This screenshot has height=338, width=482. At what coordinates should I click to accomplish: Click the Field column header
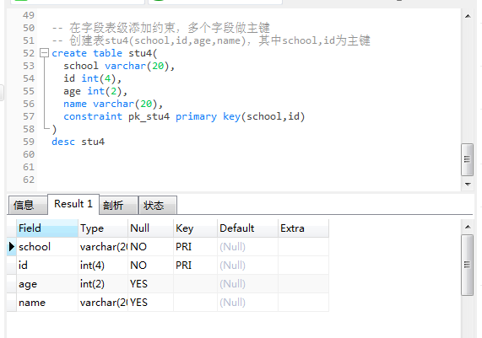[x=47, y=228]
